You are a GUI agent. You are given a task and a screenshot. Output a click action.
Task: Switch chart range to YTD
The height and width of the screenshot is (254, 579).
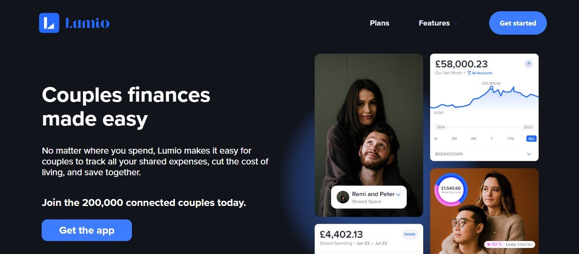coord(510,138)
